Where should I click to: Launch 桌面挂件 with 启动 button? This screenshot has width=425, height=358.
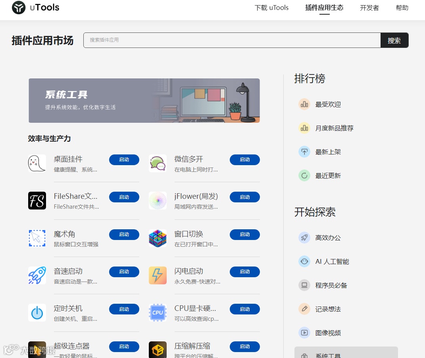124,160
